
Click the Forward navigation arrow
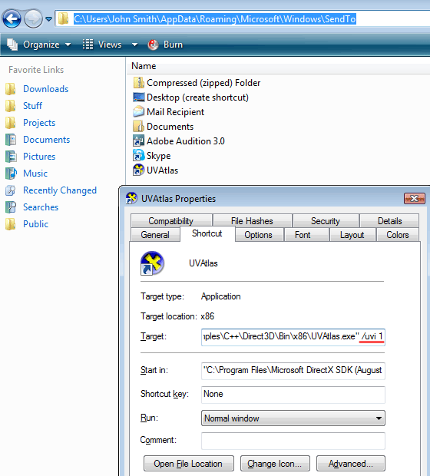[33, 19]
